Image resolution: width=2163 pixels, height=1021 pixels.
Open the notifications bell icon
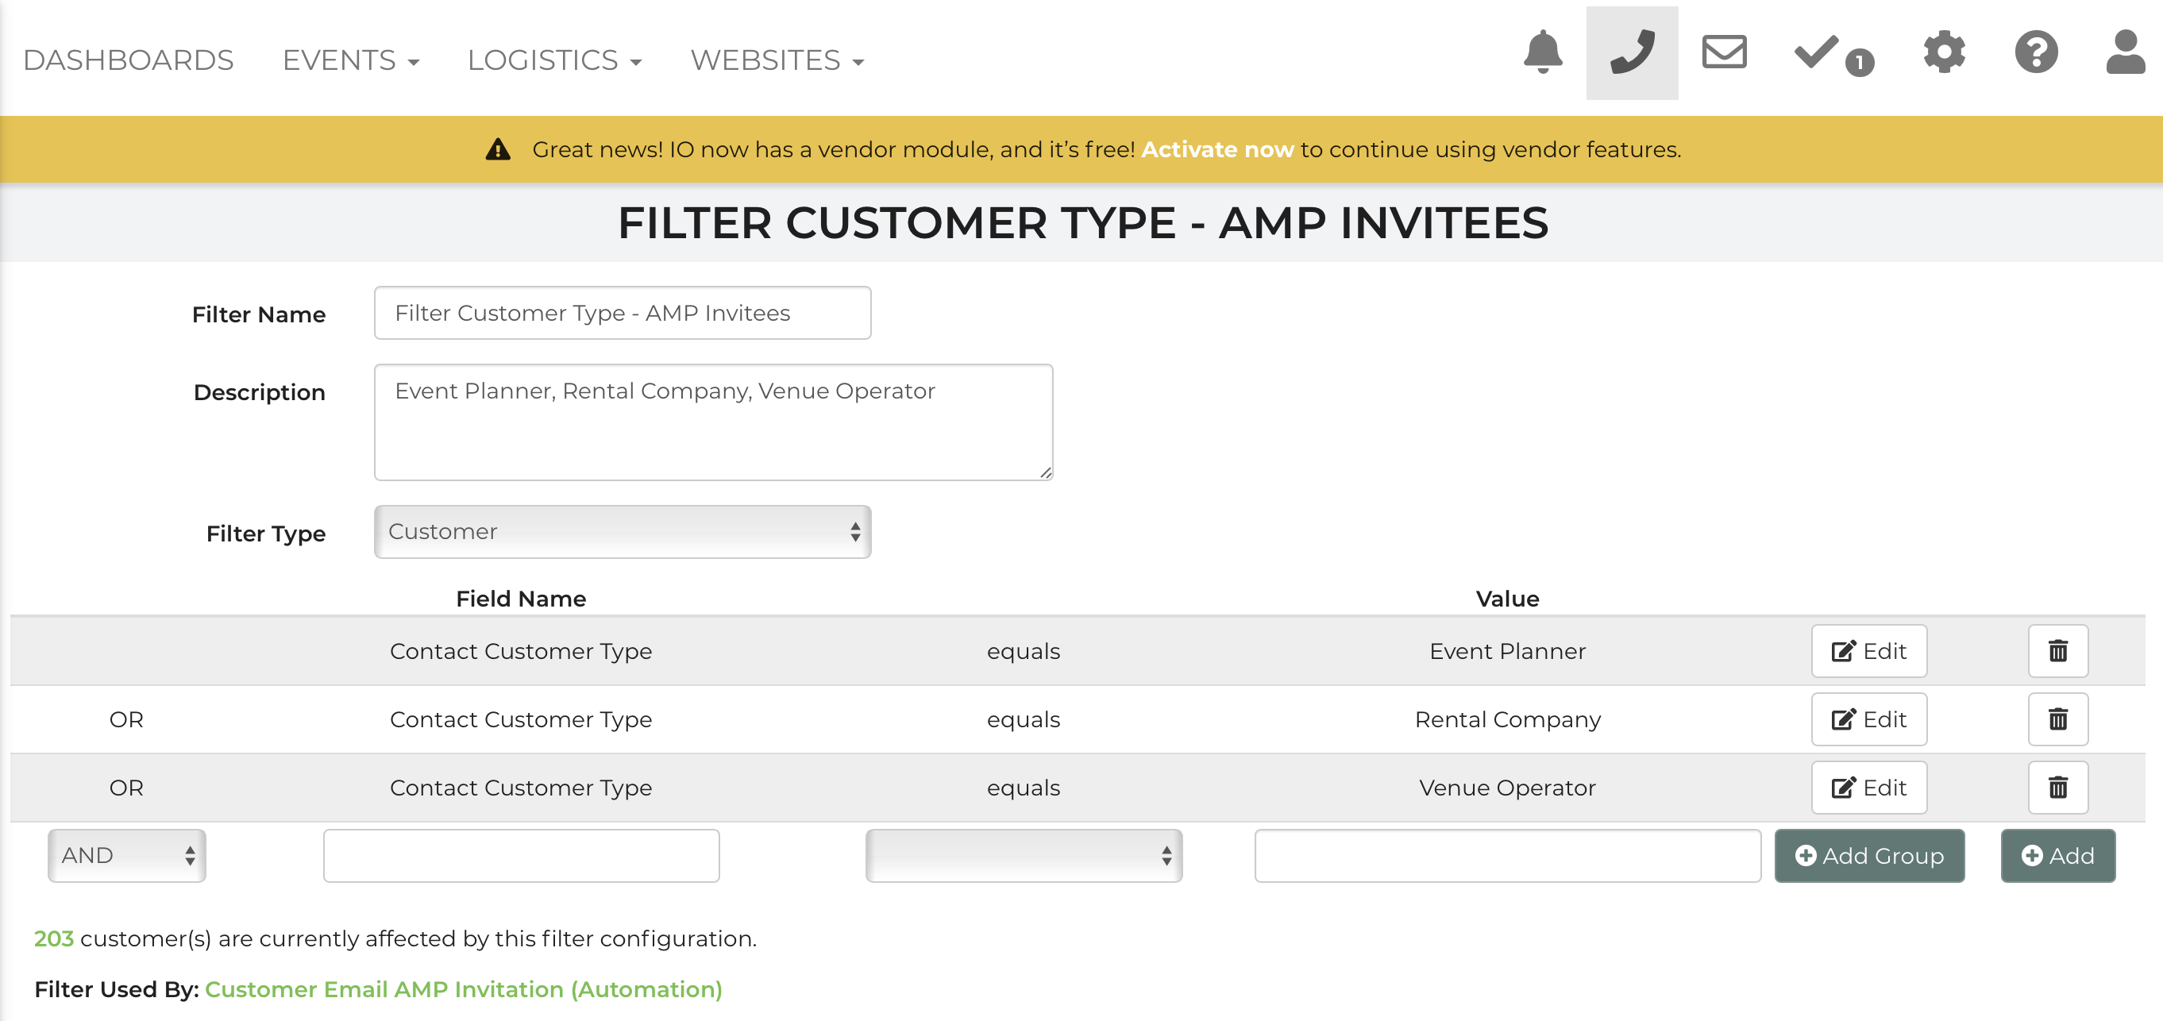[1541, 53]
